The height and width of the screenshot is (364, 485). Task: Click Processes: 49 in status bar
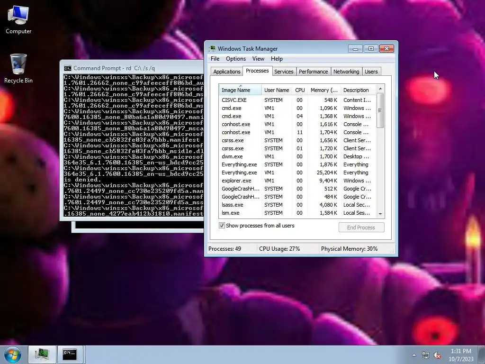[x=225, y=249]
